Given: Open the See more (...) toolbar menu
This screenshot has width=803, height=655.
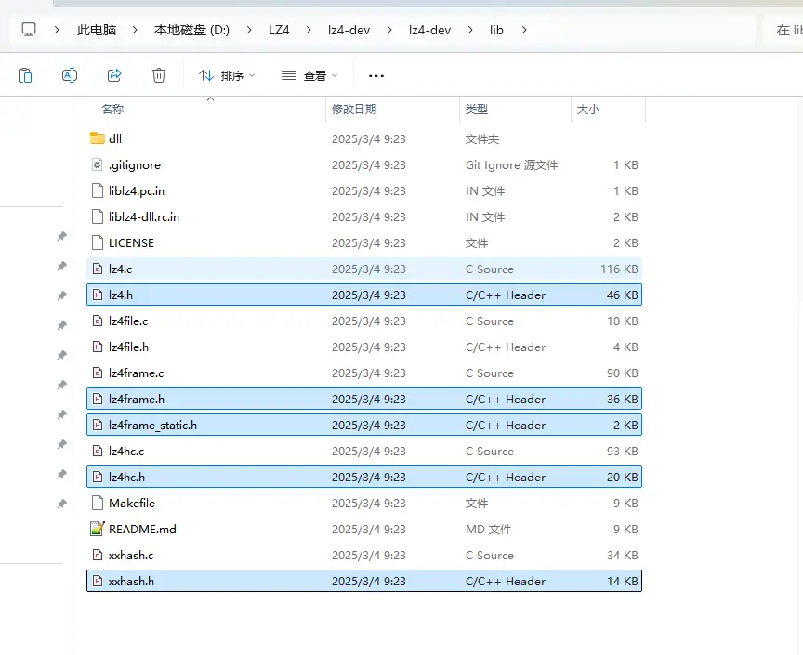Looking at the screenshot, I should (376, 75).
